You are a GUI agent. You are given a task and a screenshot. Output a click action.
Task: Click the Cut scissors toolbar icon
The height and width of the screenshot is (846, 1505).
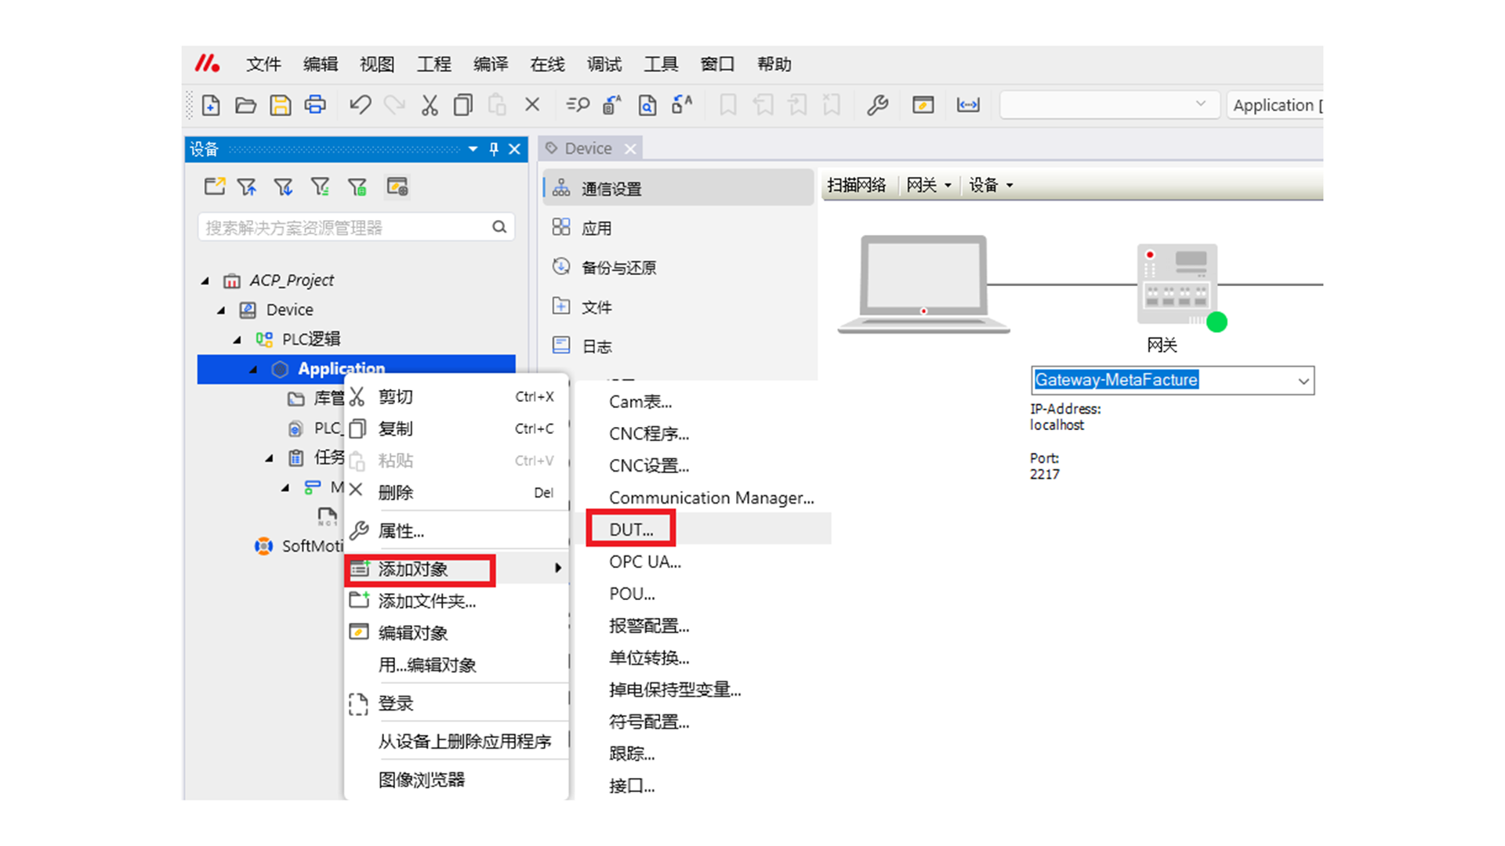(429, 105)
